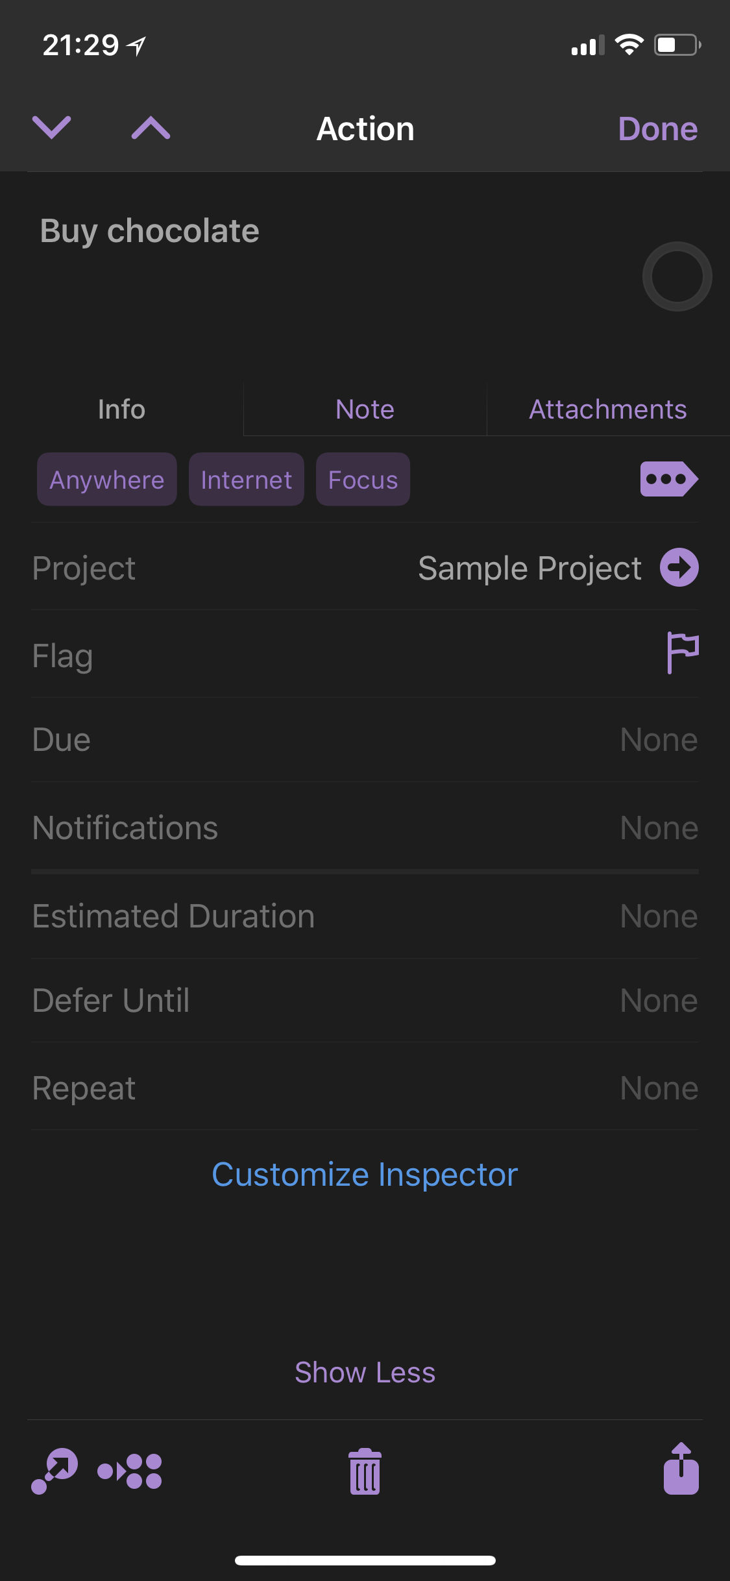The width and height of the screenshot is (730, 1581).
Task: Toggle the Flag on this action
Action: (x=682, y=653)
